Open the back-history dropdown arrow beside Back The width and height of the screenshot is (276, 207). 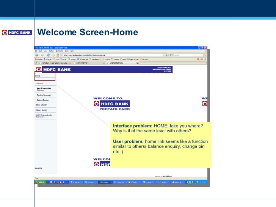(x=39, y=55)
